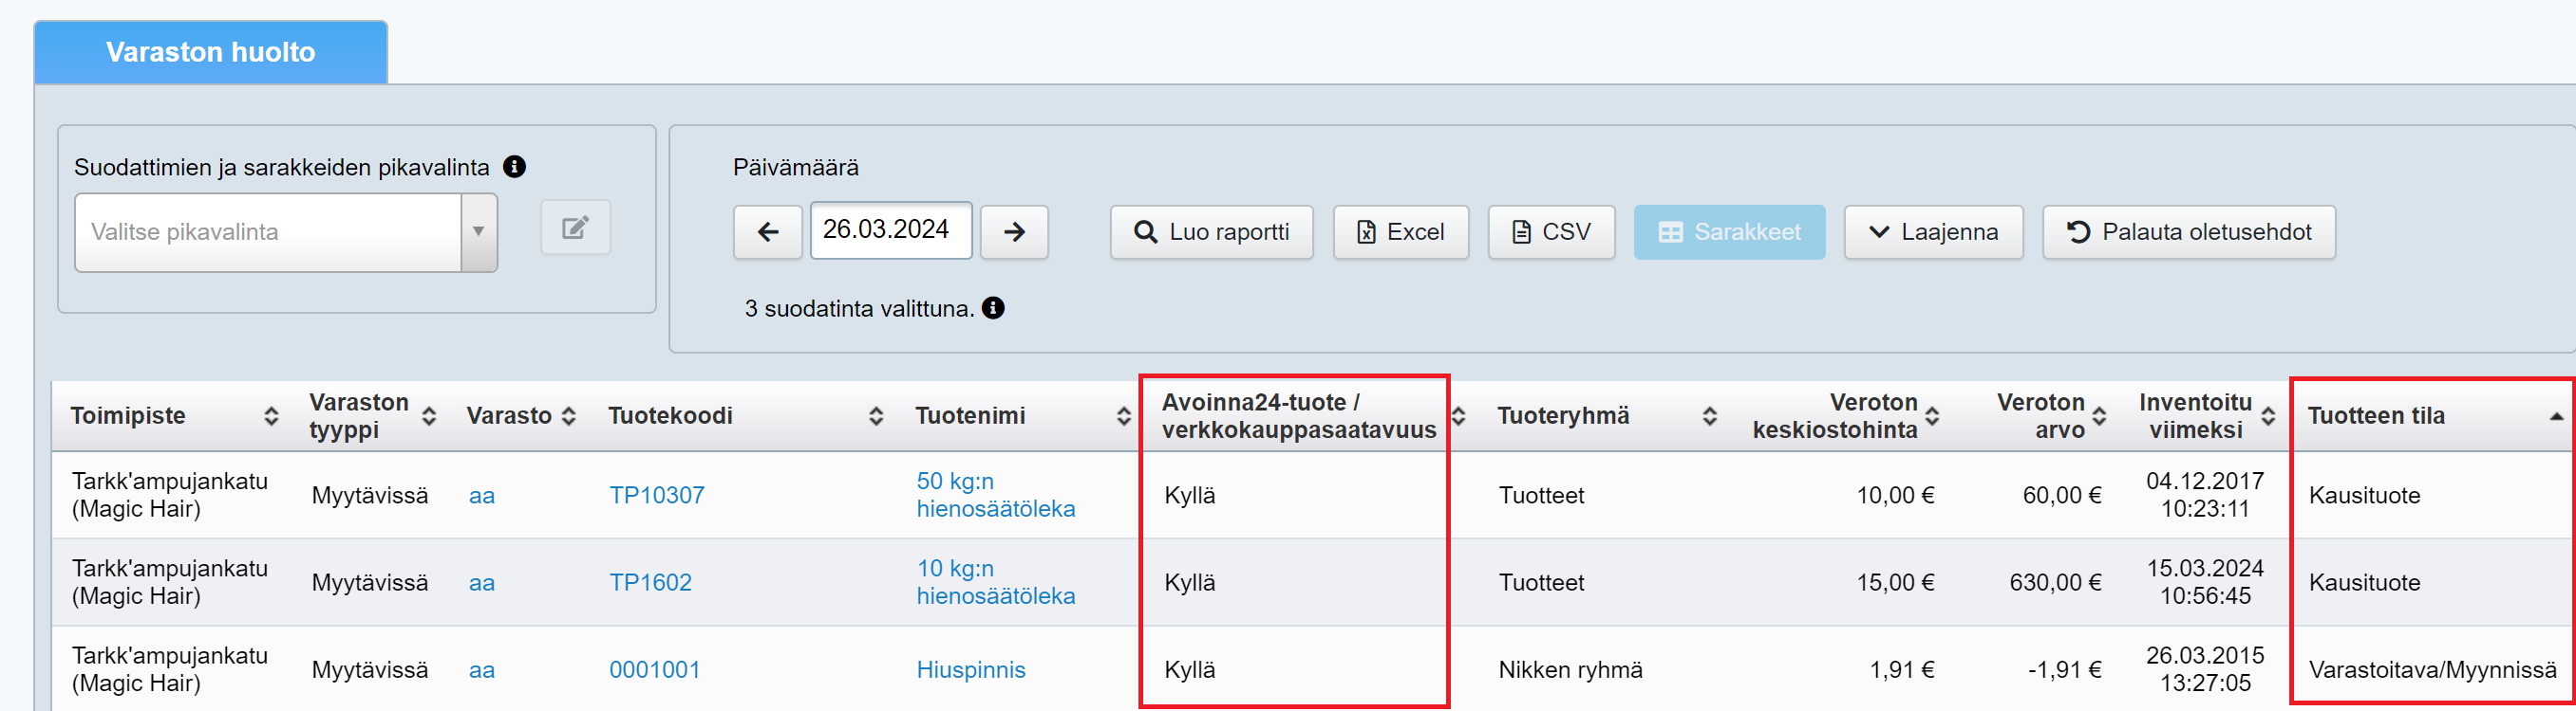Sort table by Tuoteryhmä arrows
This screenshot has width=2576, height=711.
coord(1710,416)
